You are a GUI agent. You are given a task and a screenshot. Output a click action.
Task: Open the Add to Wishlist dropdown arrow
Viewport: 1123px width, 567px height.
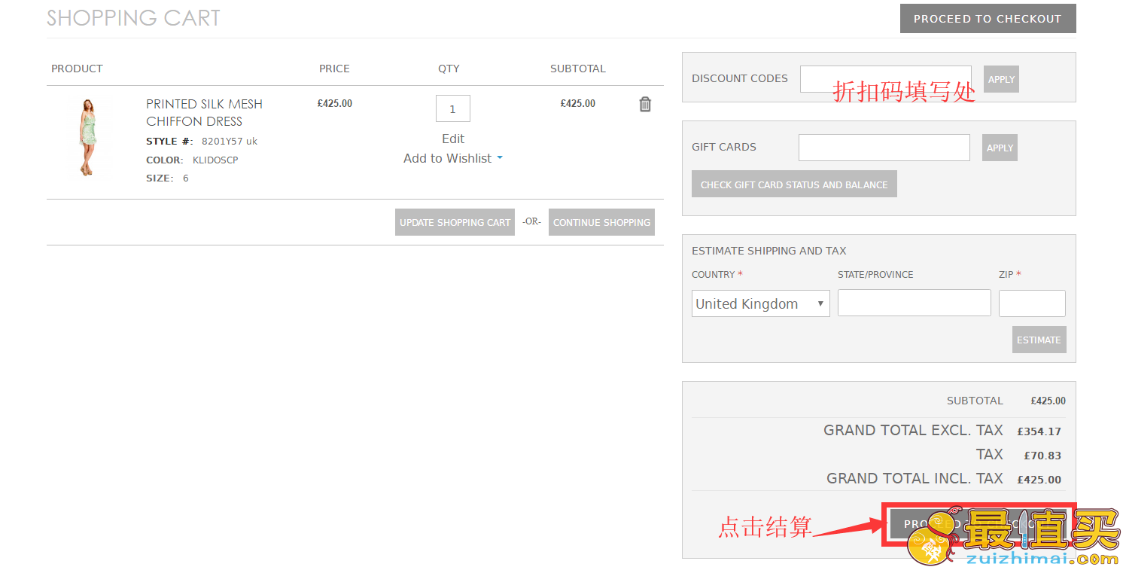[500, 158]
